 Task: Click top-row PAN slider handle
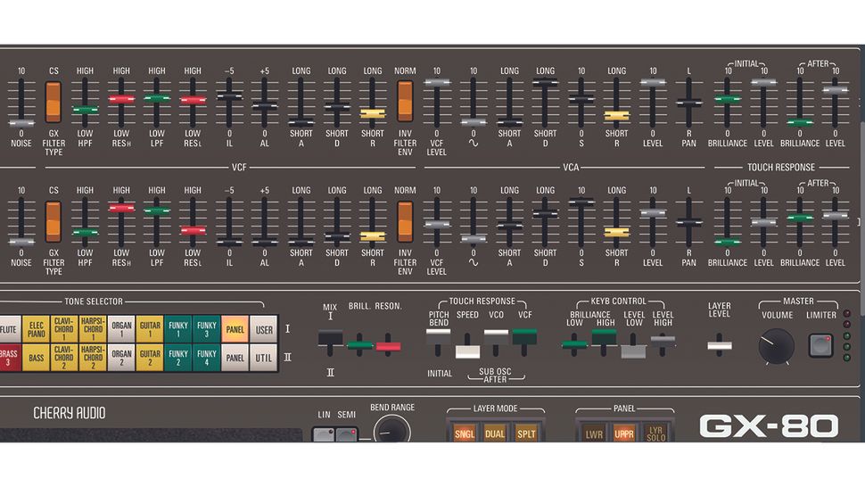(688, 103)
